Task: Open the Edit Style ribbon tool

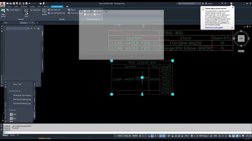Action: click(x=26, y=13)
